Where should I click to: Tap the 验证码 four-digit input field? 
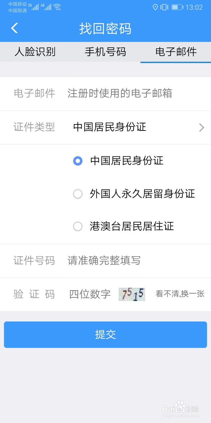90,294
